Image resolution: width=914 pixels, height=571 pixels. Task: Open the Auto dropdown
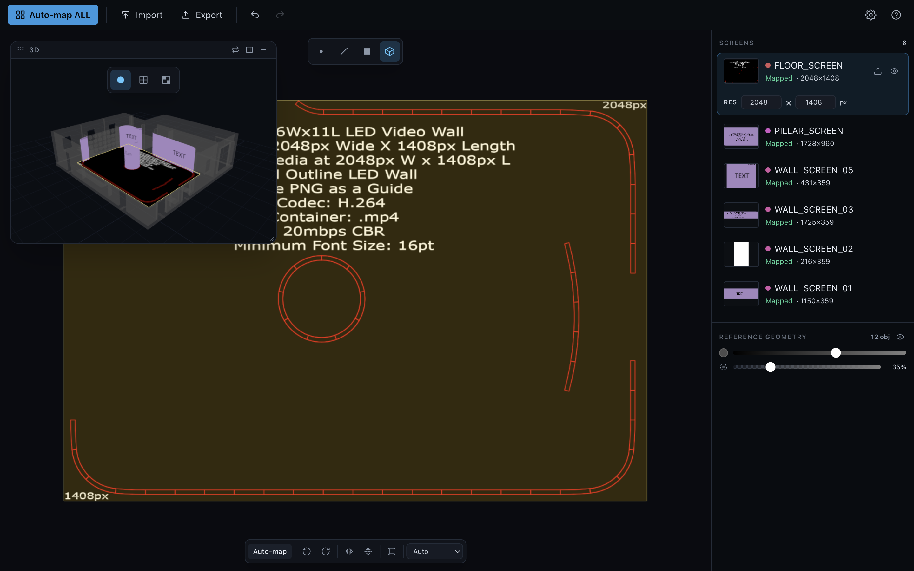435,551
